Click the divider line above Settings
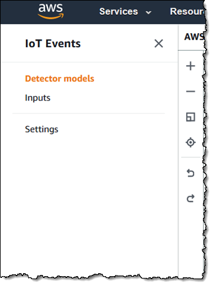 click(x=89, y=114)
